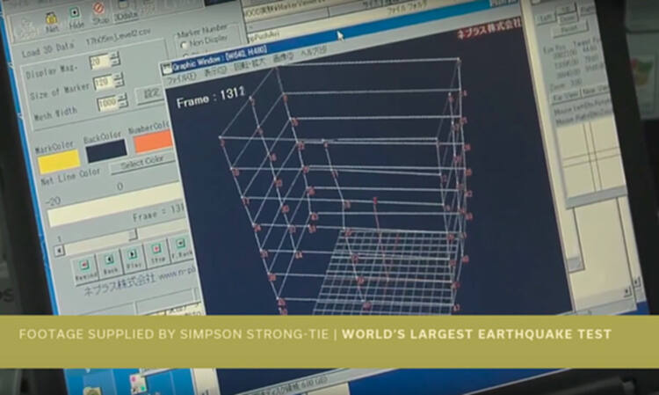Click the loaded file name 17h05m_Level2.csv

click(x=118, y=36)
